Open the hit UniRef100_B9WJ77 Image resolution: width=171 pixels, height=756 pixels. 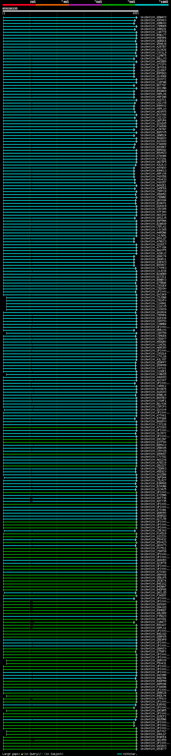coord(153,35)
